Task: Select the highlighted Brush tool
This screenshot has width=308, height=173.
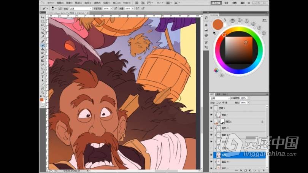Action: tap(43, 45)
